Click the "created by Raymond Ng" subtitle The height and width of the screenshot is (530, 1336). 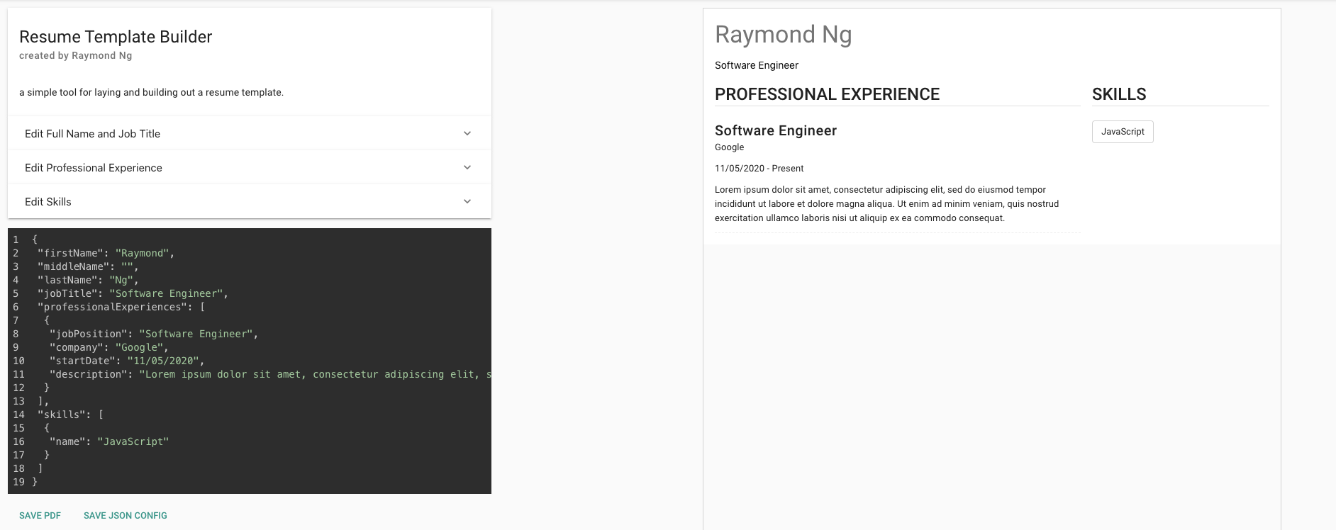click(x=76, y=56)
